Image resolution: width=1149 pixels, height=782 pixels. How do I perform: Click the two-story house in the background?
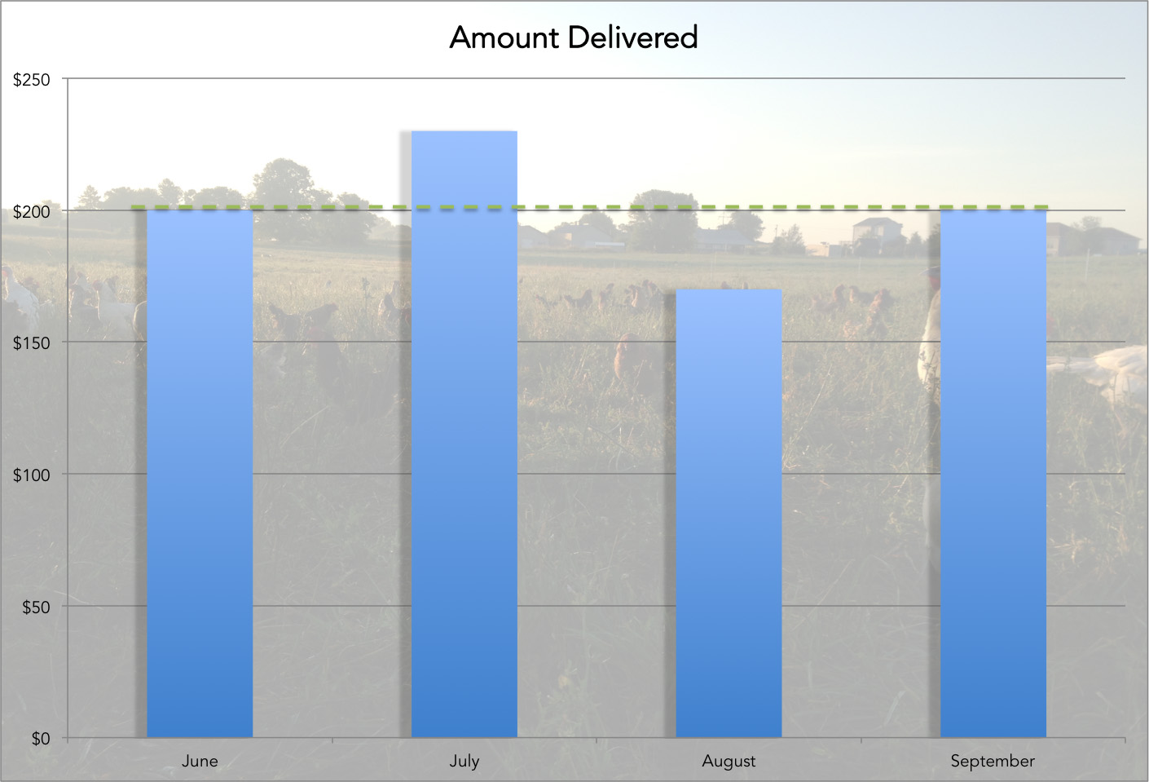pos(877,233)
